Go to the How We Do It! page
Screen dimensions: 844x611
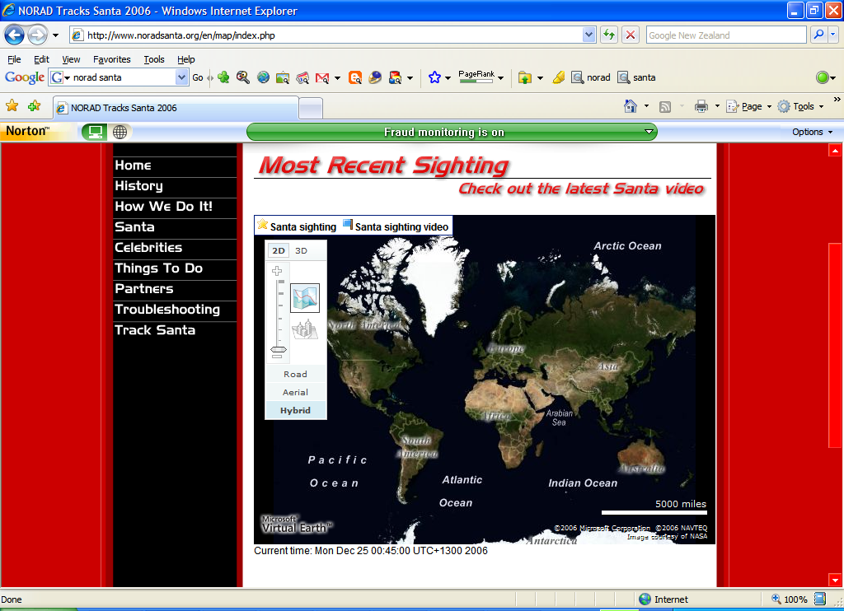164,207
